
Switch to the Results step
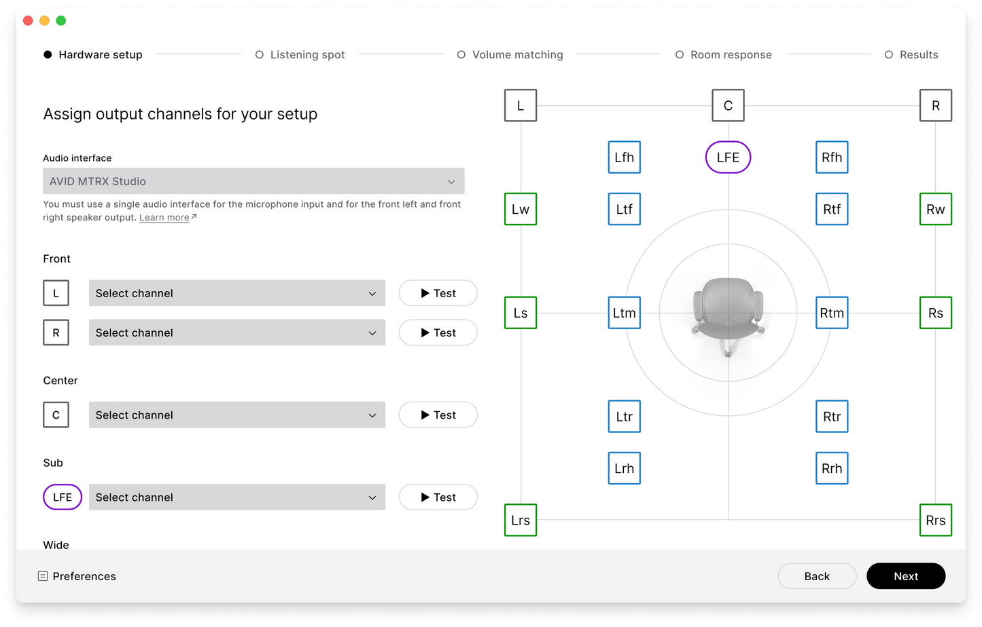pyautogui.click(x=889, y=54)
